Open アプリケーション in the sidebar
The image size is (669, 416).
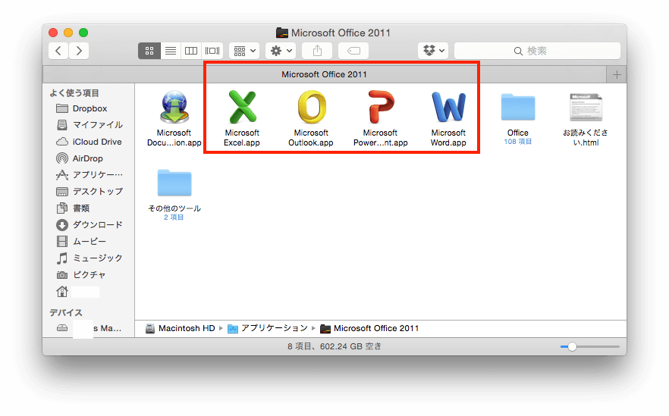89,175
